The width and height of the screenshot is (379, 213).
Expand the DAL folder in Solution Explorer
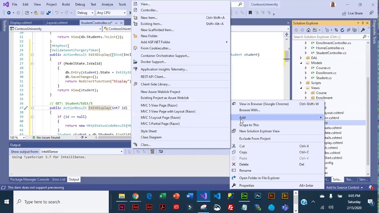pos(301,58)
